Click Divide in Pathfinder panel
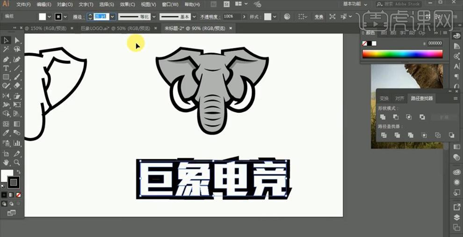 click(384, 135)
